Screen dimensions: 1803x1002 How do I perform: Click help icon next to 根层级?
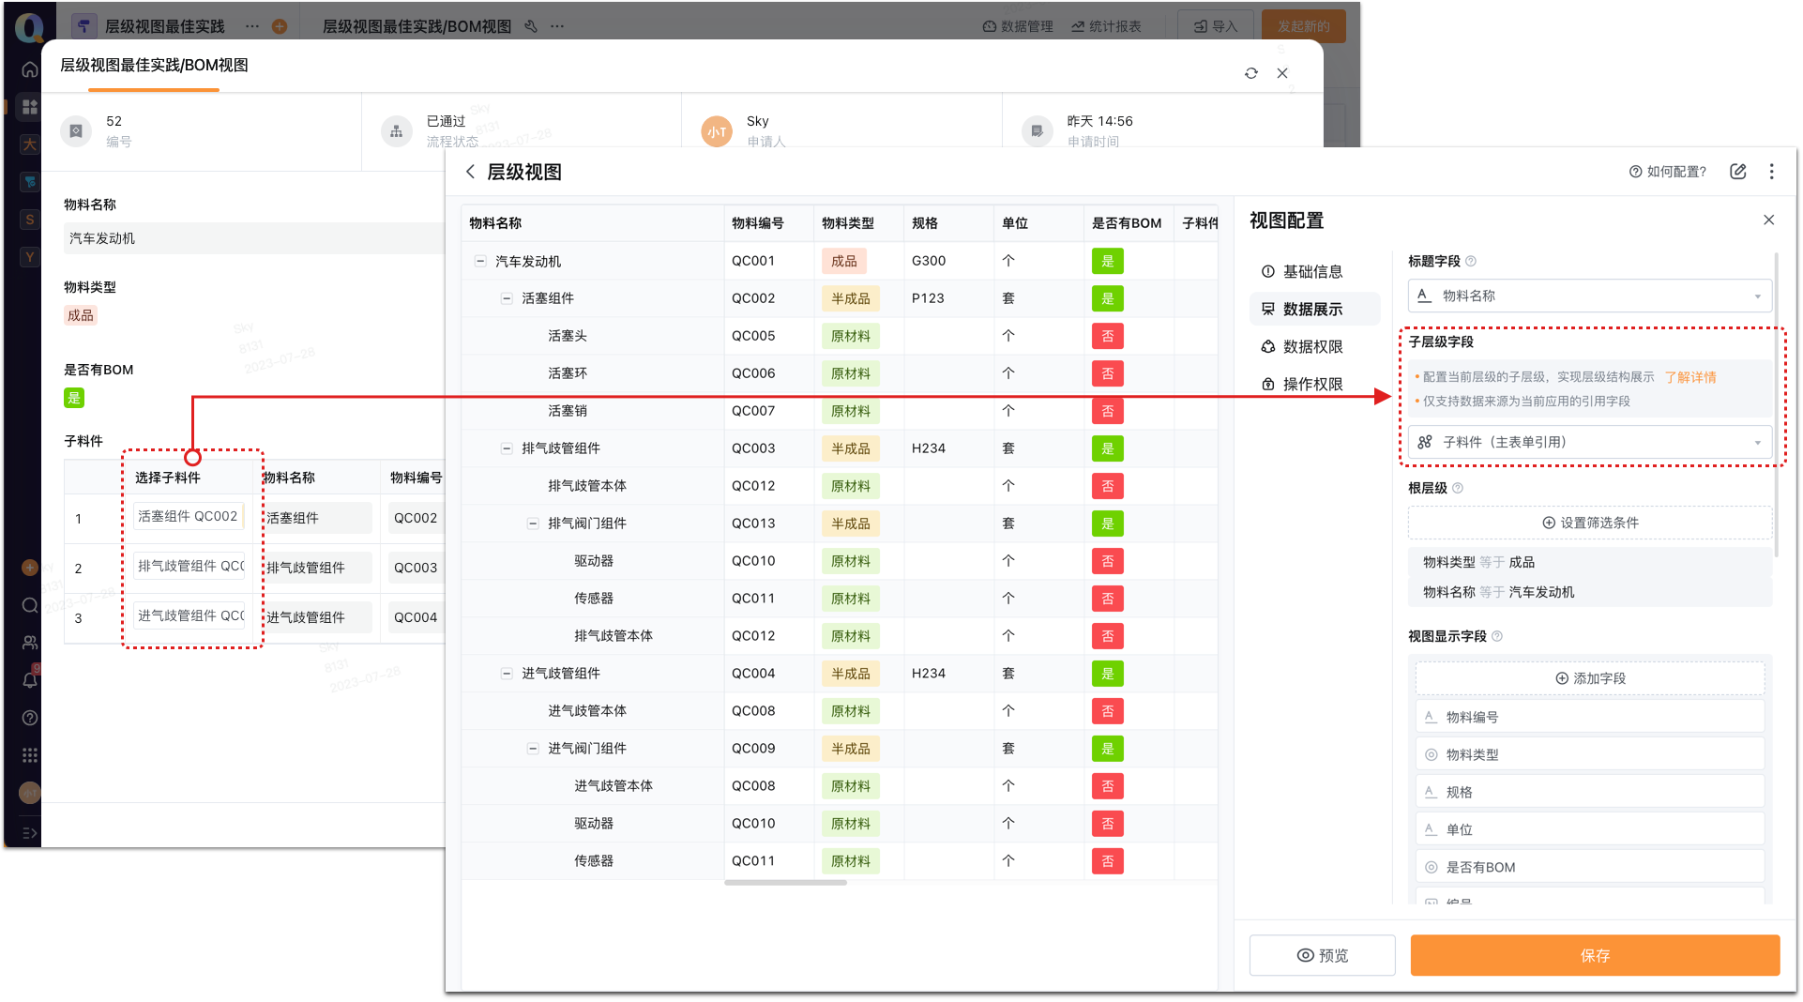1457,488
